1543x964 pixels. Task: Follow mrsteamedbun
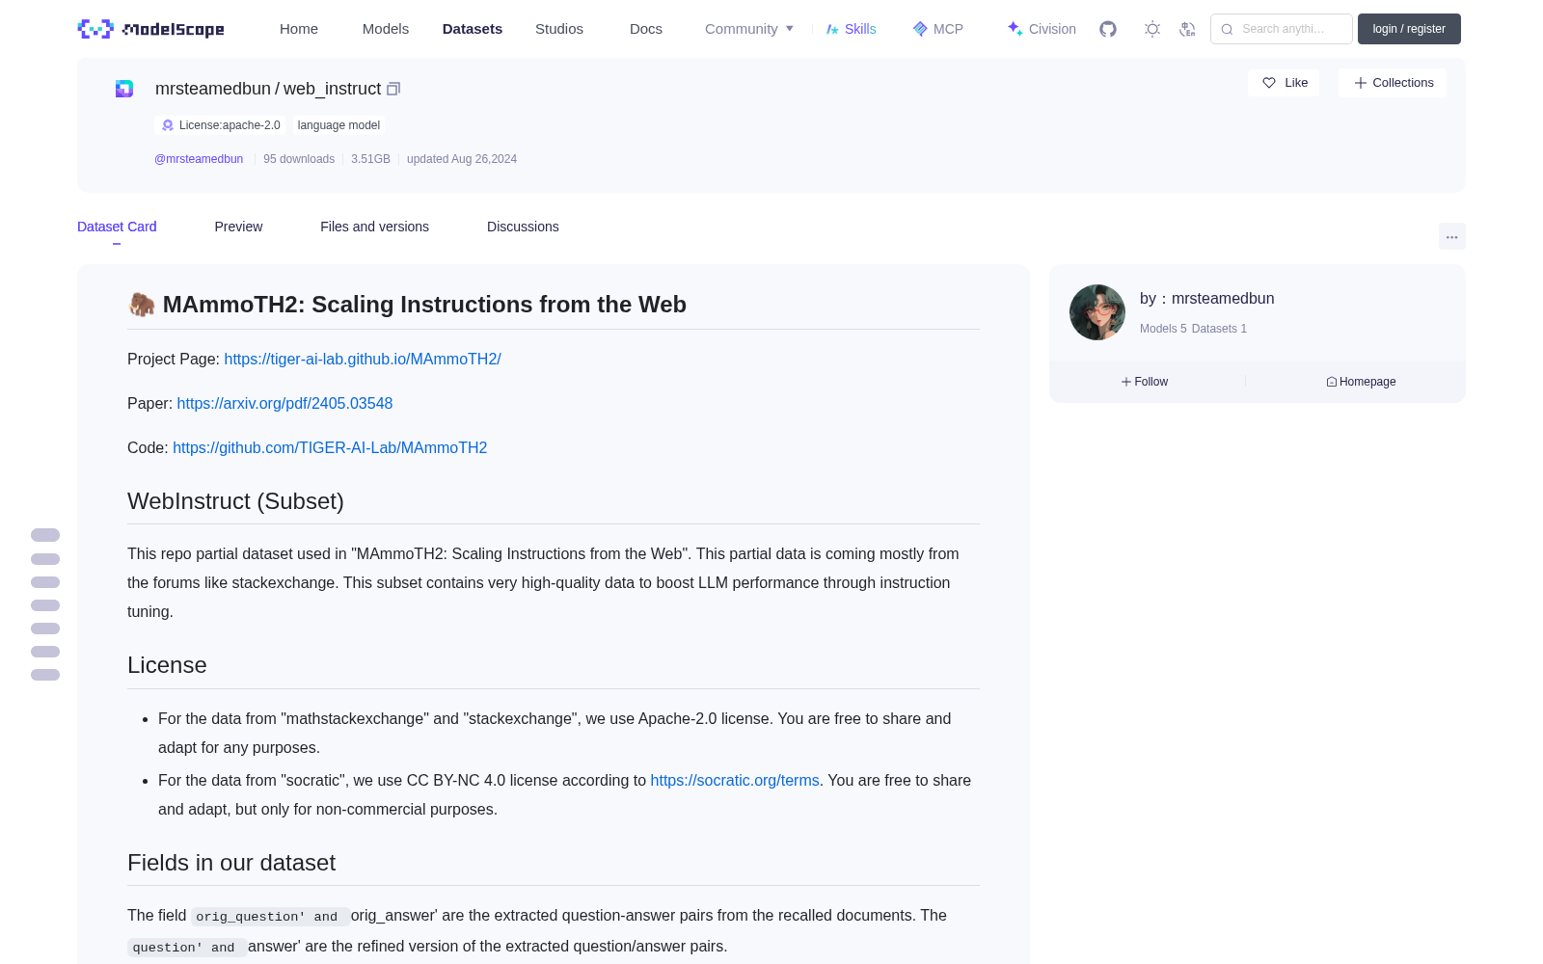point(1145,382)
